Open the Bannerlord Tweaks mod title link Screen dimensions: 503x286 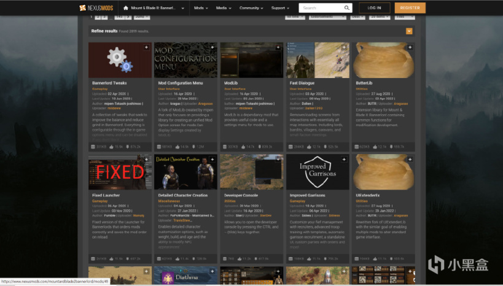click(109, 83)
